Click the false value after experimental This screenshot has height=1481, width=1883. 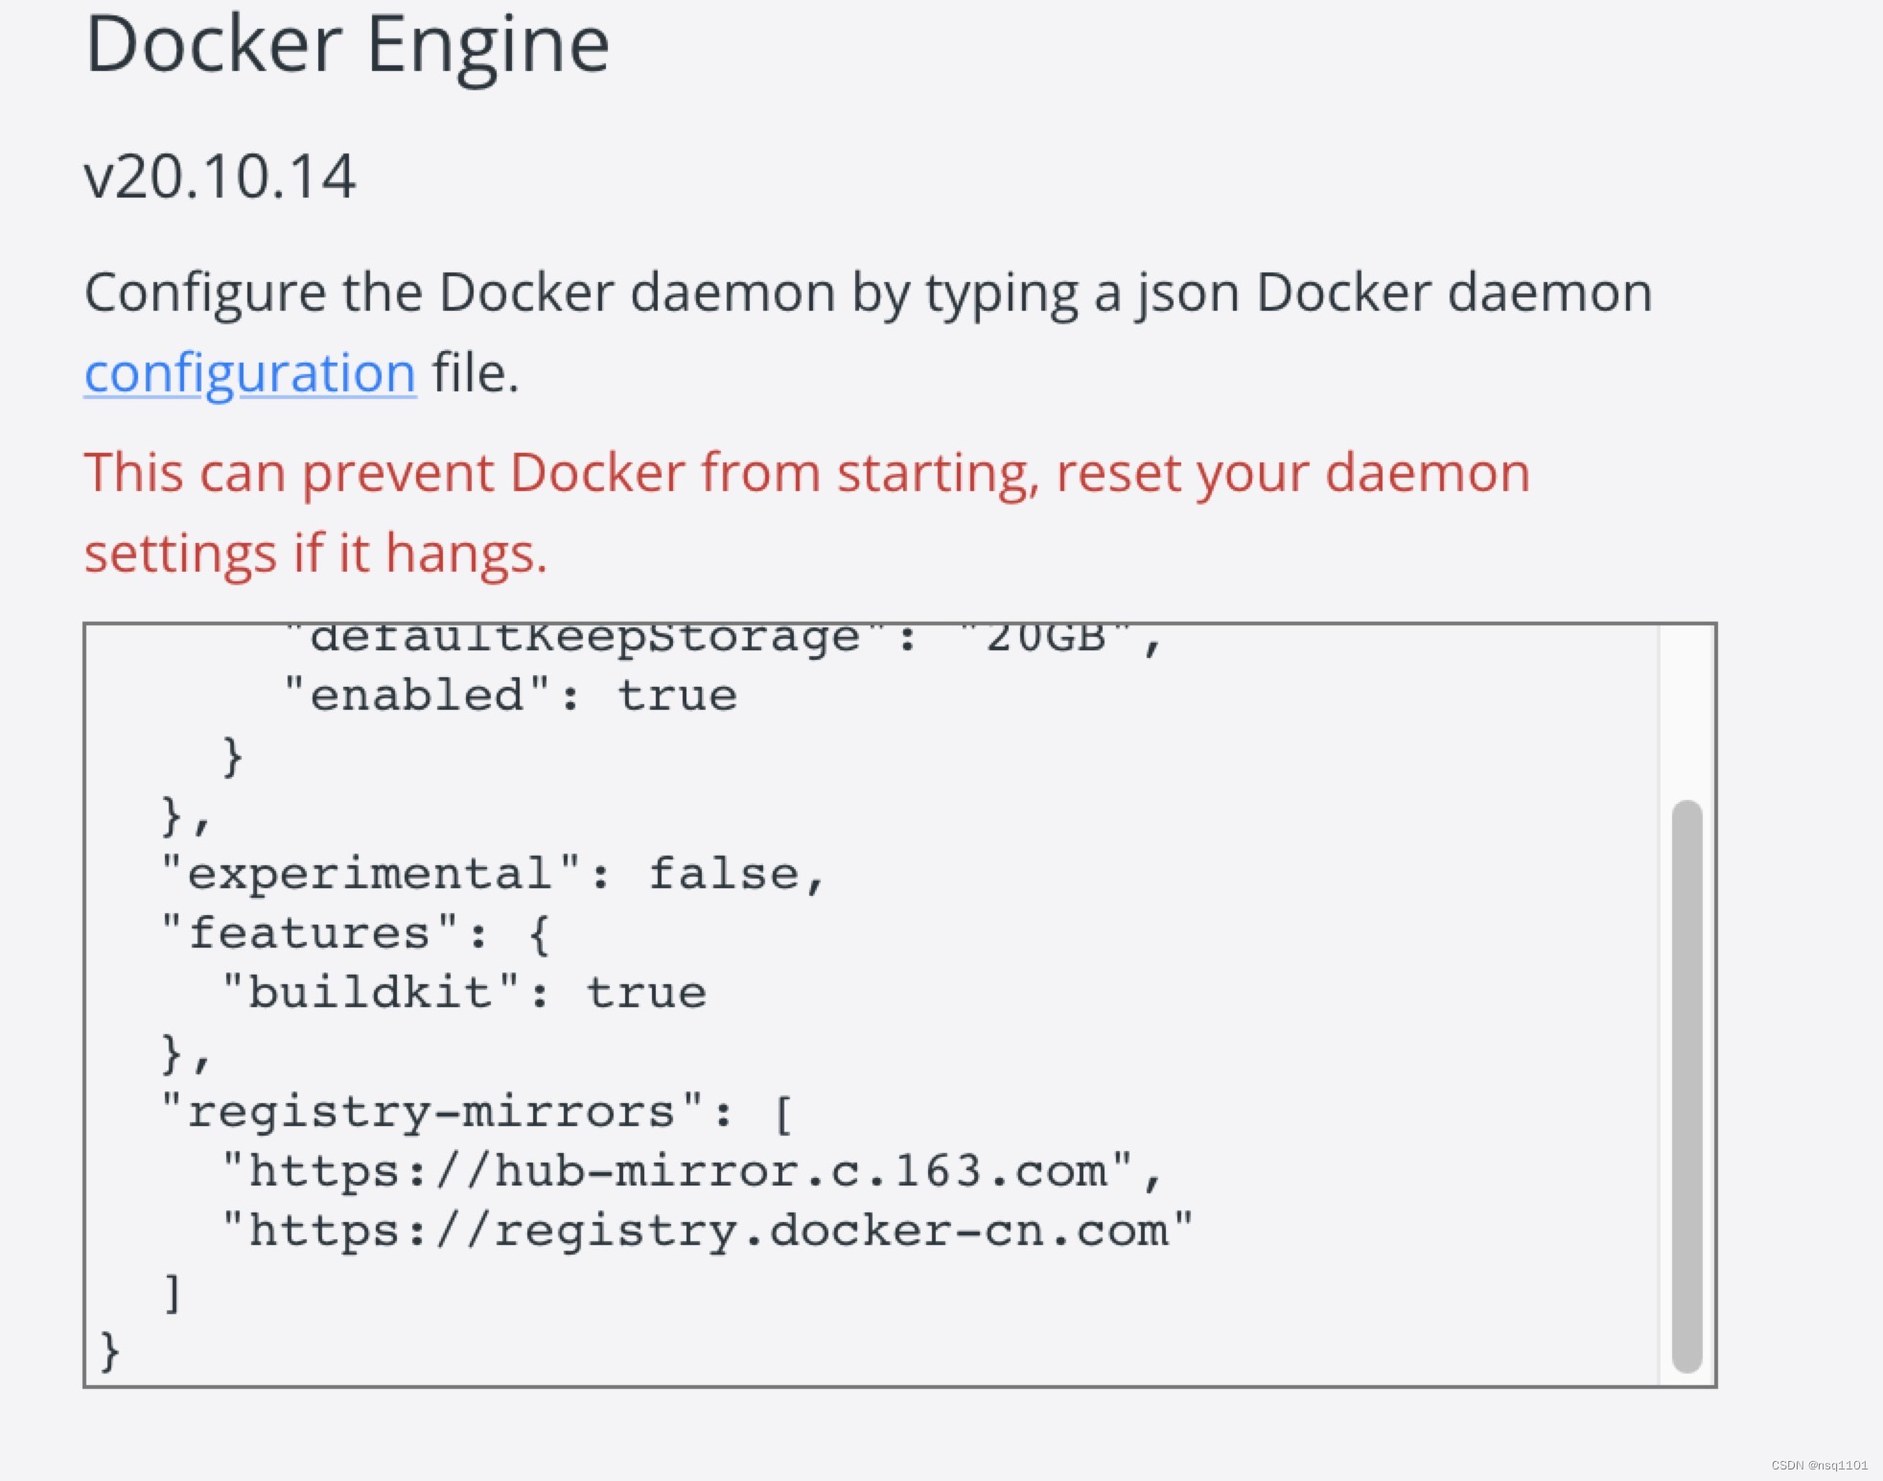724,874
